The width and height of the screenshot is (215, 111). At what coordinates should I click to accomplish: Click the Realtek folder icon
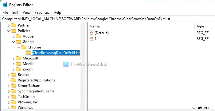point(14,75)
